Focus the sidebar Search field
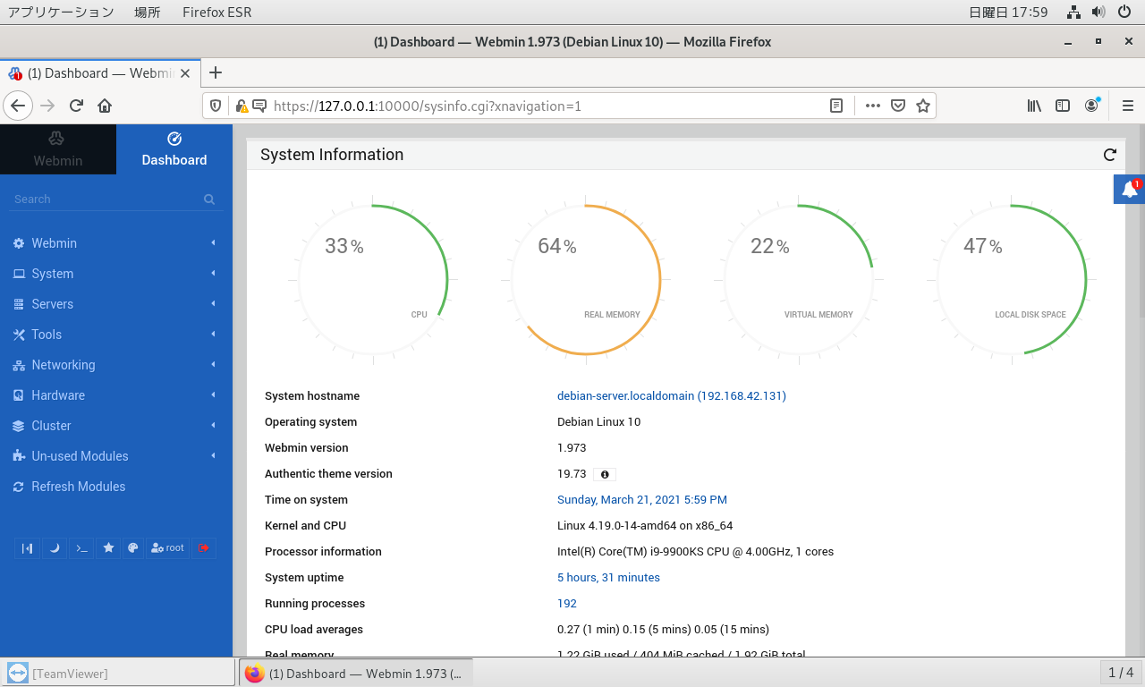Screen dimensions: 1145x687 point(107,199)
